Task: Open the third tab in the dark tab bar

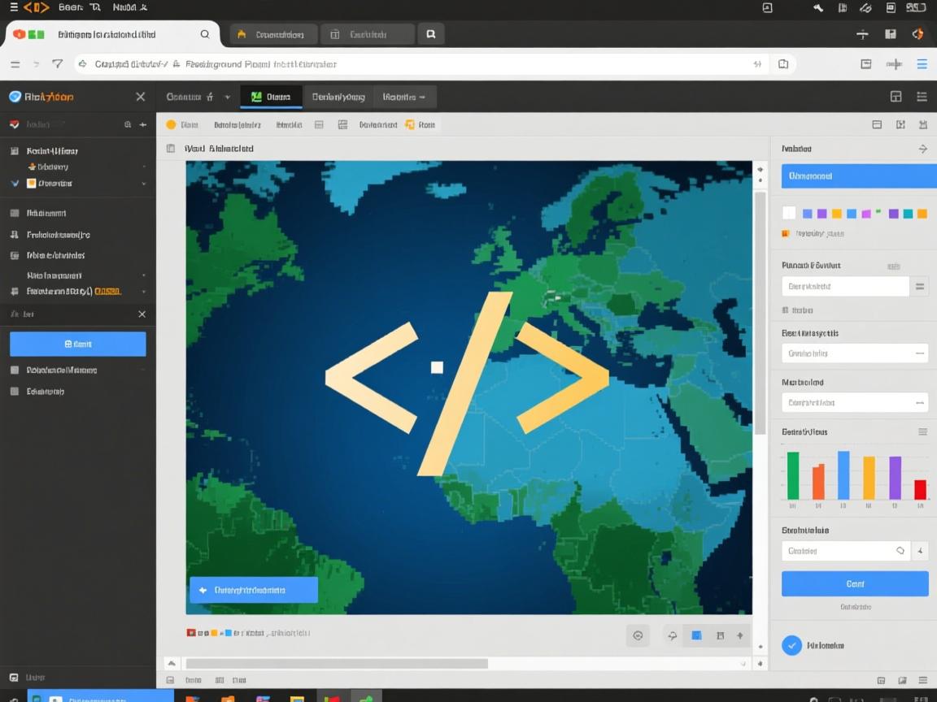Action: click(403, 97)
